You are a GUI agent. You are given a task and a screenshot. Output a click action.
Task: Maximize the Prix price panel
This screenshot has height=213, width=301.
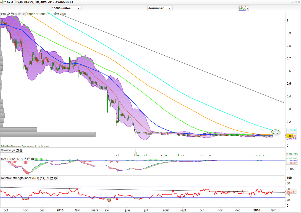[x=12, y=14]
